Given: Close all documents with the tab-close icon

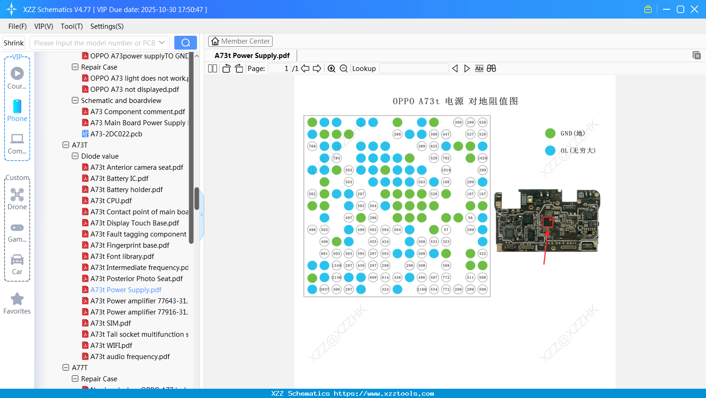Looking at the screenshot, I should pos(697,55).
